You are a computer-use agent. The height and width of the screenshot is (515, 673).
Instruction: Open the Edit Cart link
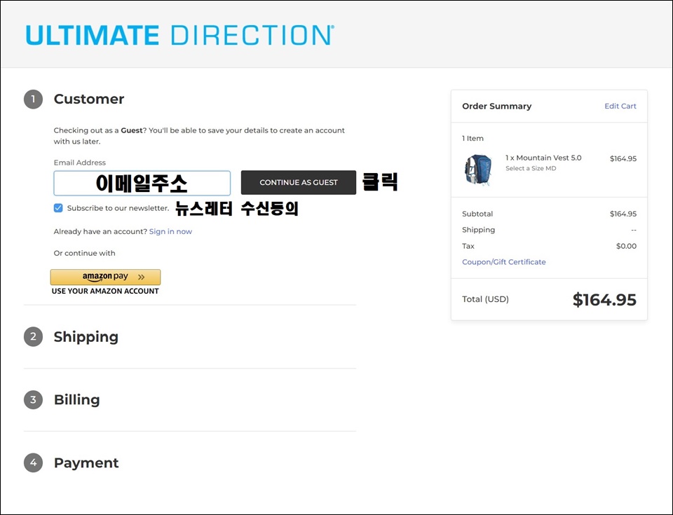tap(620, 106)
